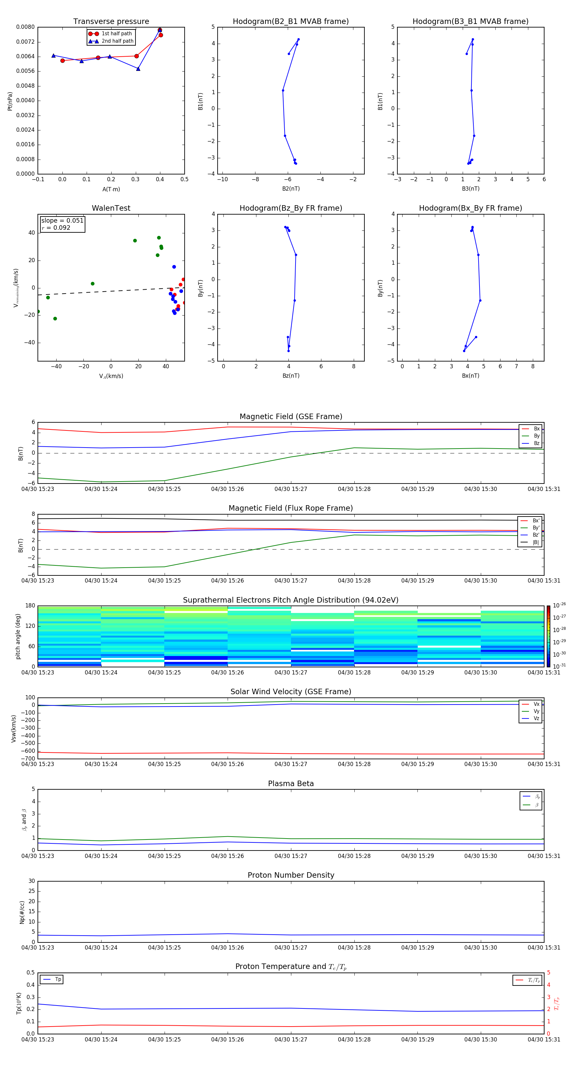Click the '2nd half path' legend entry
The height and width of the screenshot is (1068, 582).
click(x=111, y=41)
